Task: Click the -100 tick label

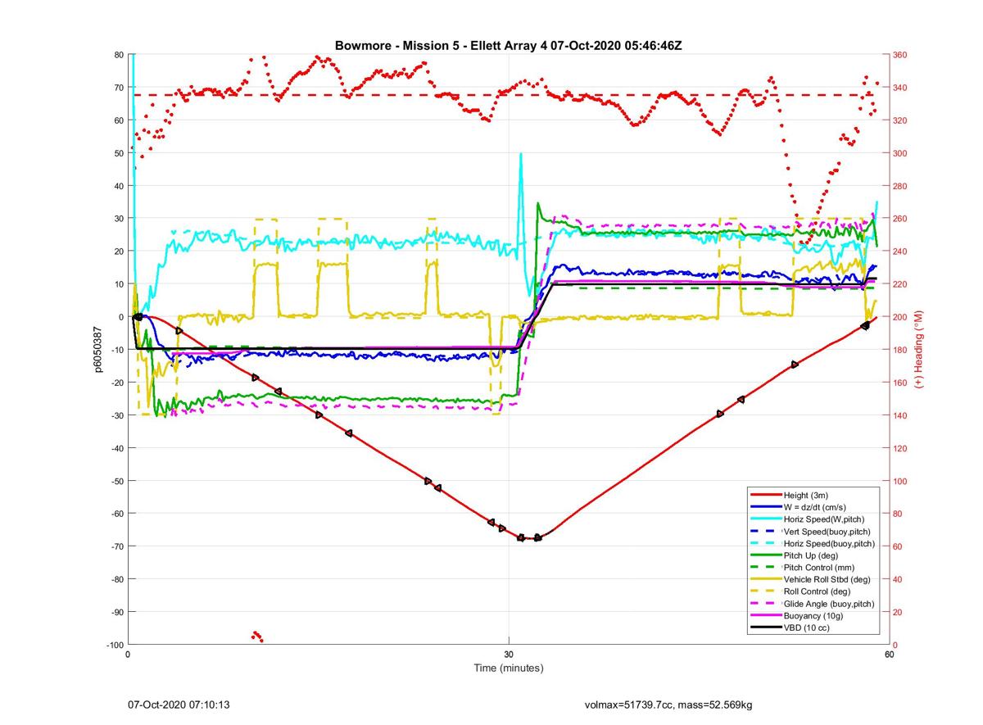Action: point(114,645)
